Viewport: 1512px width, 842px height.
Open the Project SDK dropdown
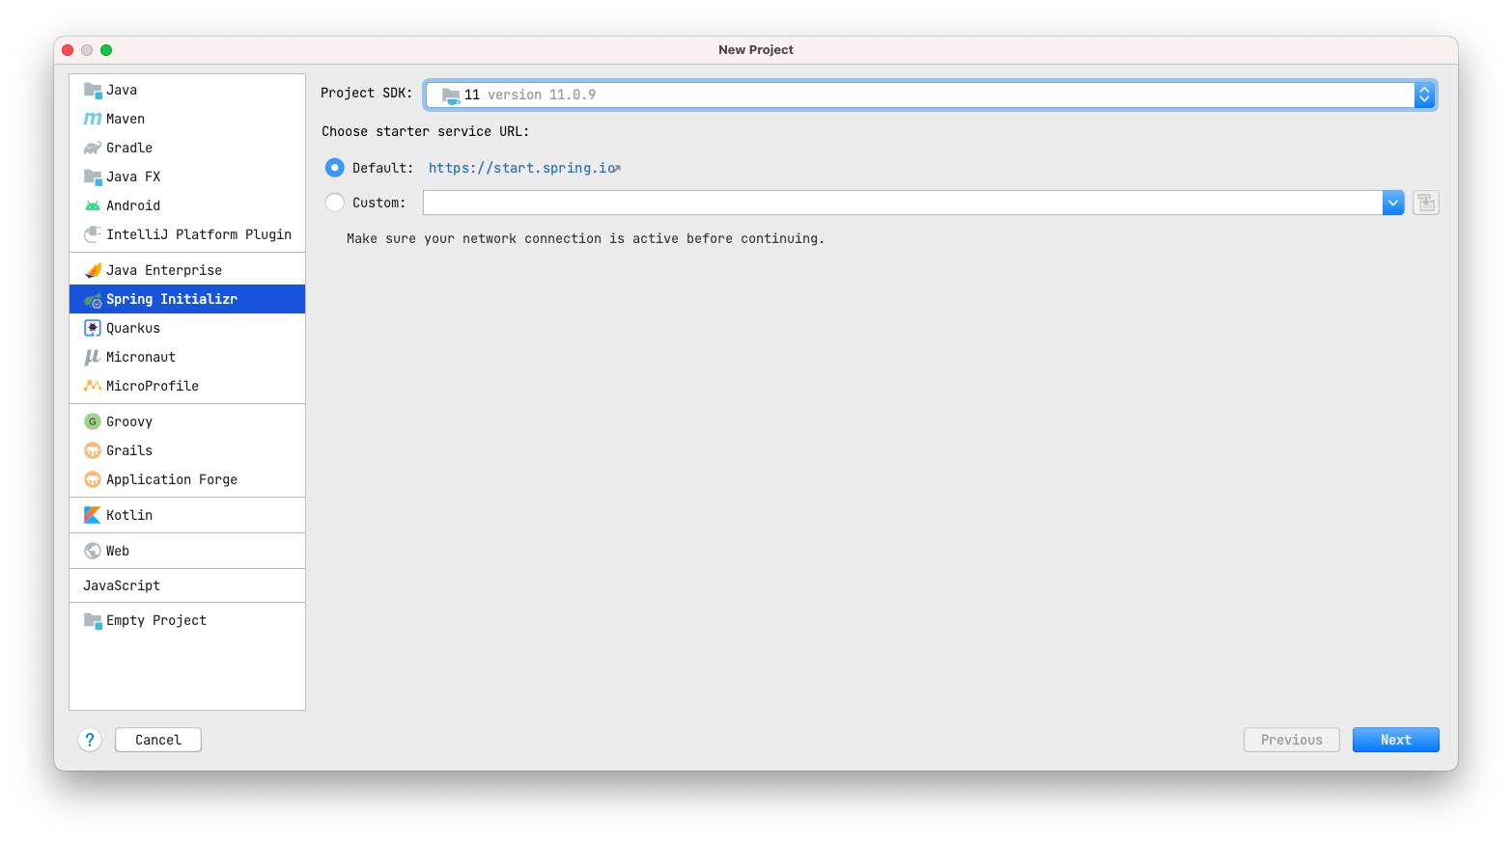931,95
